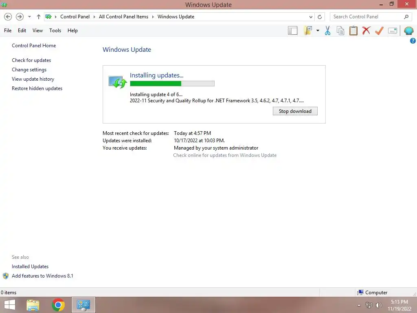Click the Windows Update address bar icon
This screenshot has height=313, width=417.
click(48, 17)
